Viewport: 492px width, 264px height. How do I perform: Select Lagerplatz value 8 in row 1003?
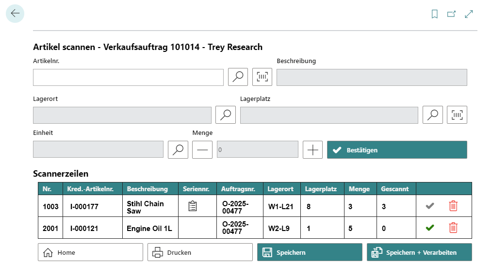coord(322,206)
